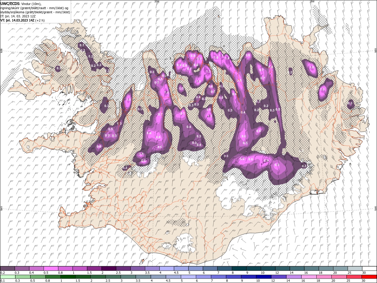Pick the white upper swatch starting at 30

[370, 268]
